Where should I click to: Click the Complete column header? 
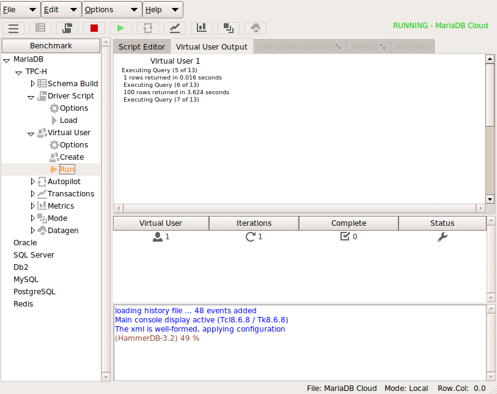348,223
